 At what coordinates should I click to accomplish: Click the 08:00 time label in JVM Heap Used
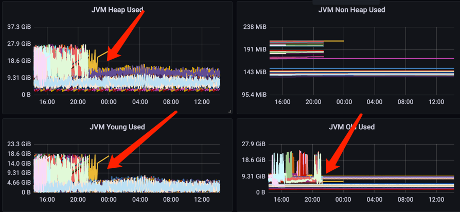(x=171, y=102)
